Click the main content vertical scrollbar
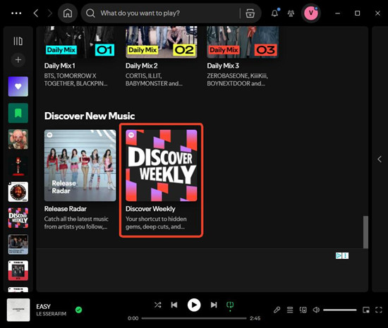Viewport: 388px width, 328px height. coord(365,232)
